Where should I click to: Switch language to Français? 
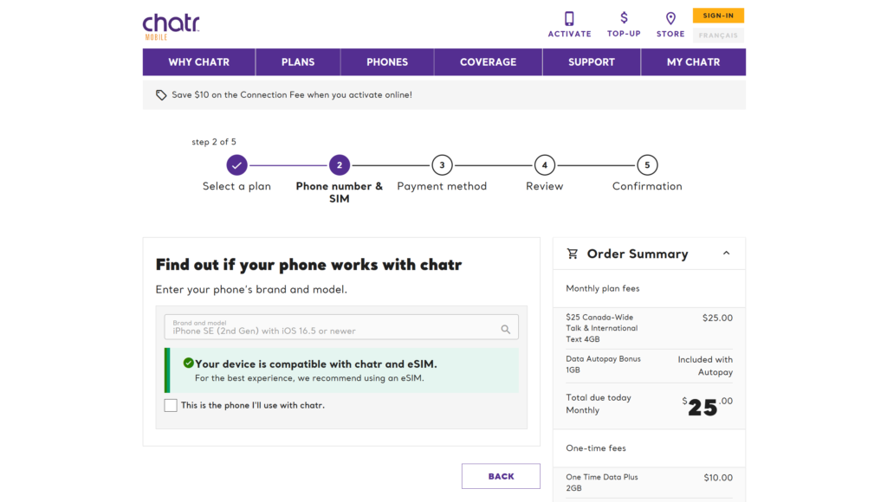tap(718, 34)
